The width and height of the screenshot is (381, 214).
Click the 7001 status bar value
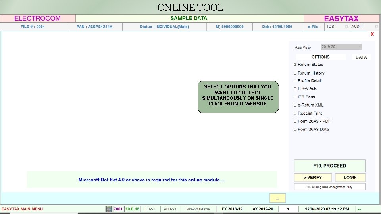tap(118, 209)
